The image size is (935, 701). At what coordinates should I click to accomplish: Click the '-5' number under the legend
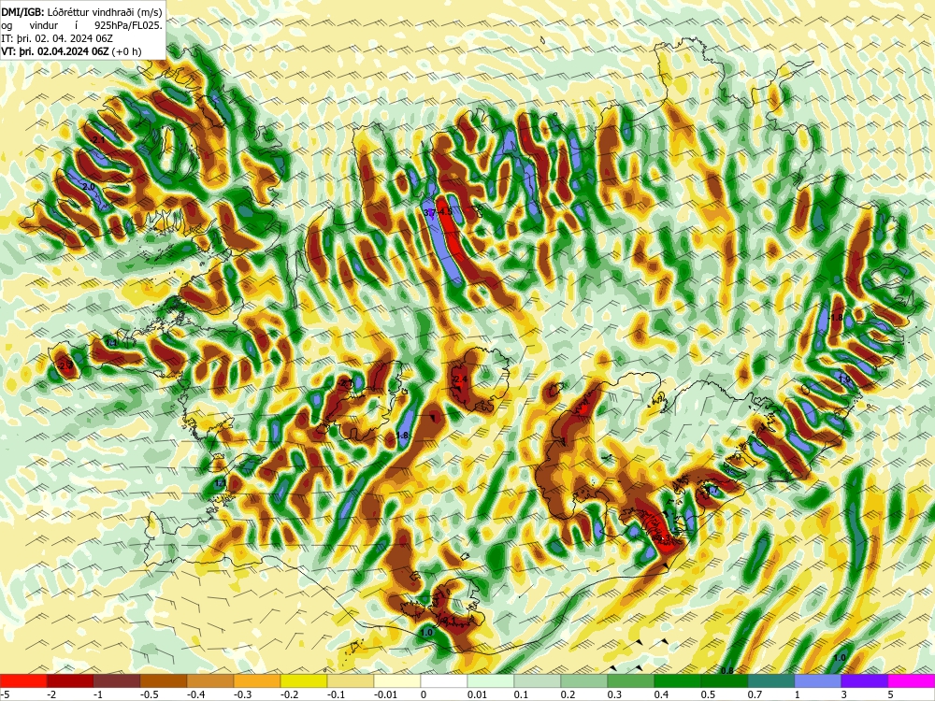click(5, 694)
